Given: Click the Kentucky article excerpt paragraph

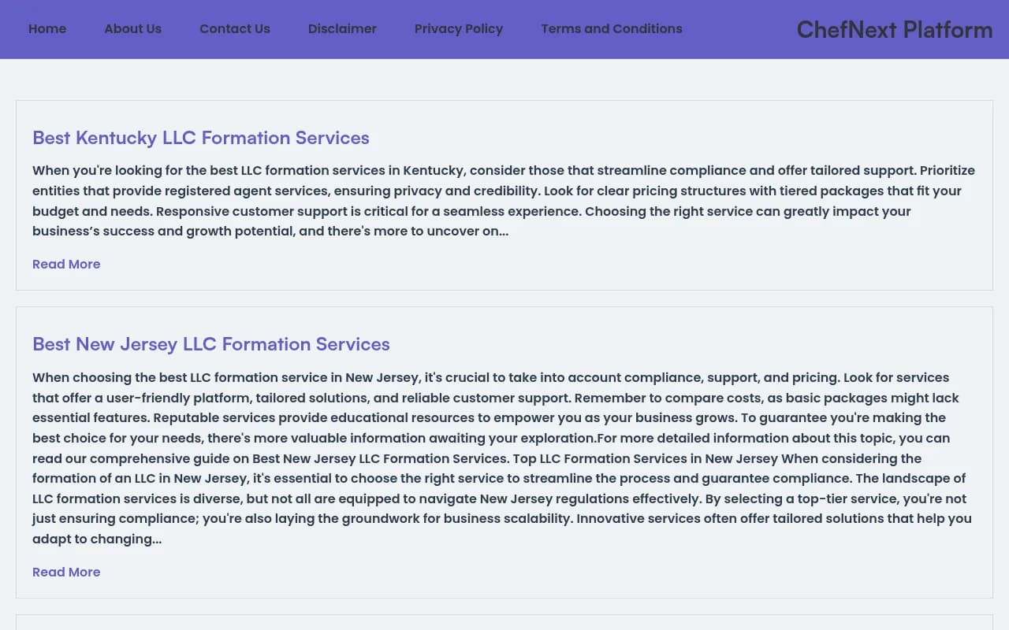Looking at the screenshot, I should [x=504, y=201].
